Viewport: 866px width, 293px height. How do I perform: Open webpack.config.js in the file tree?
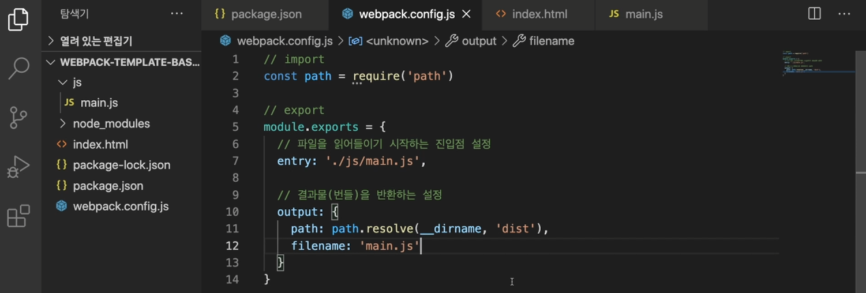[x=121, y=206]
